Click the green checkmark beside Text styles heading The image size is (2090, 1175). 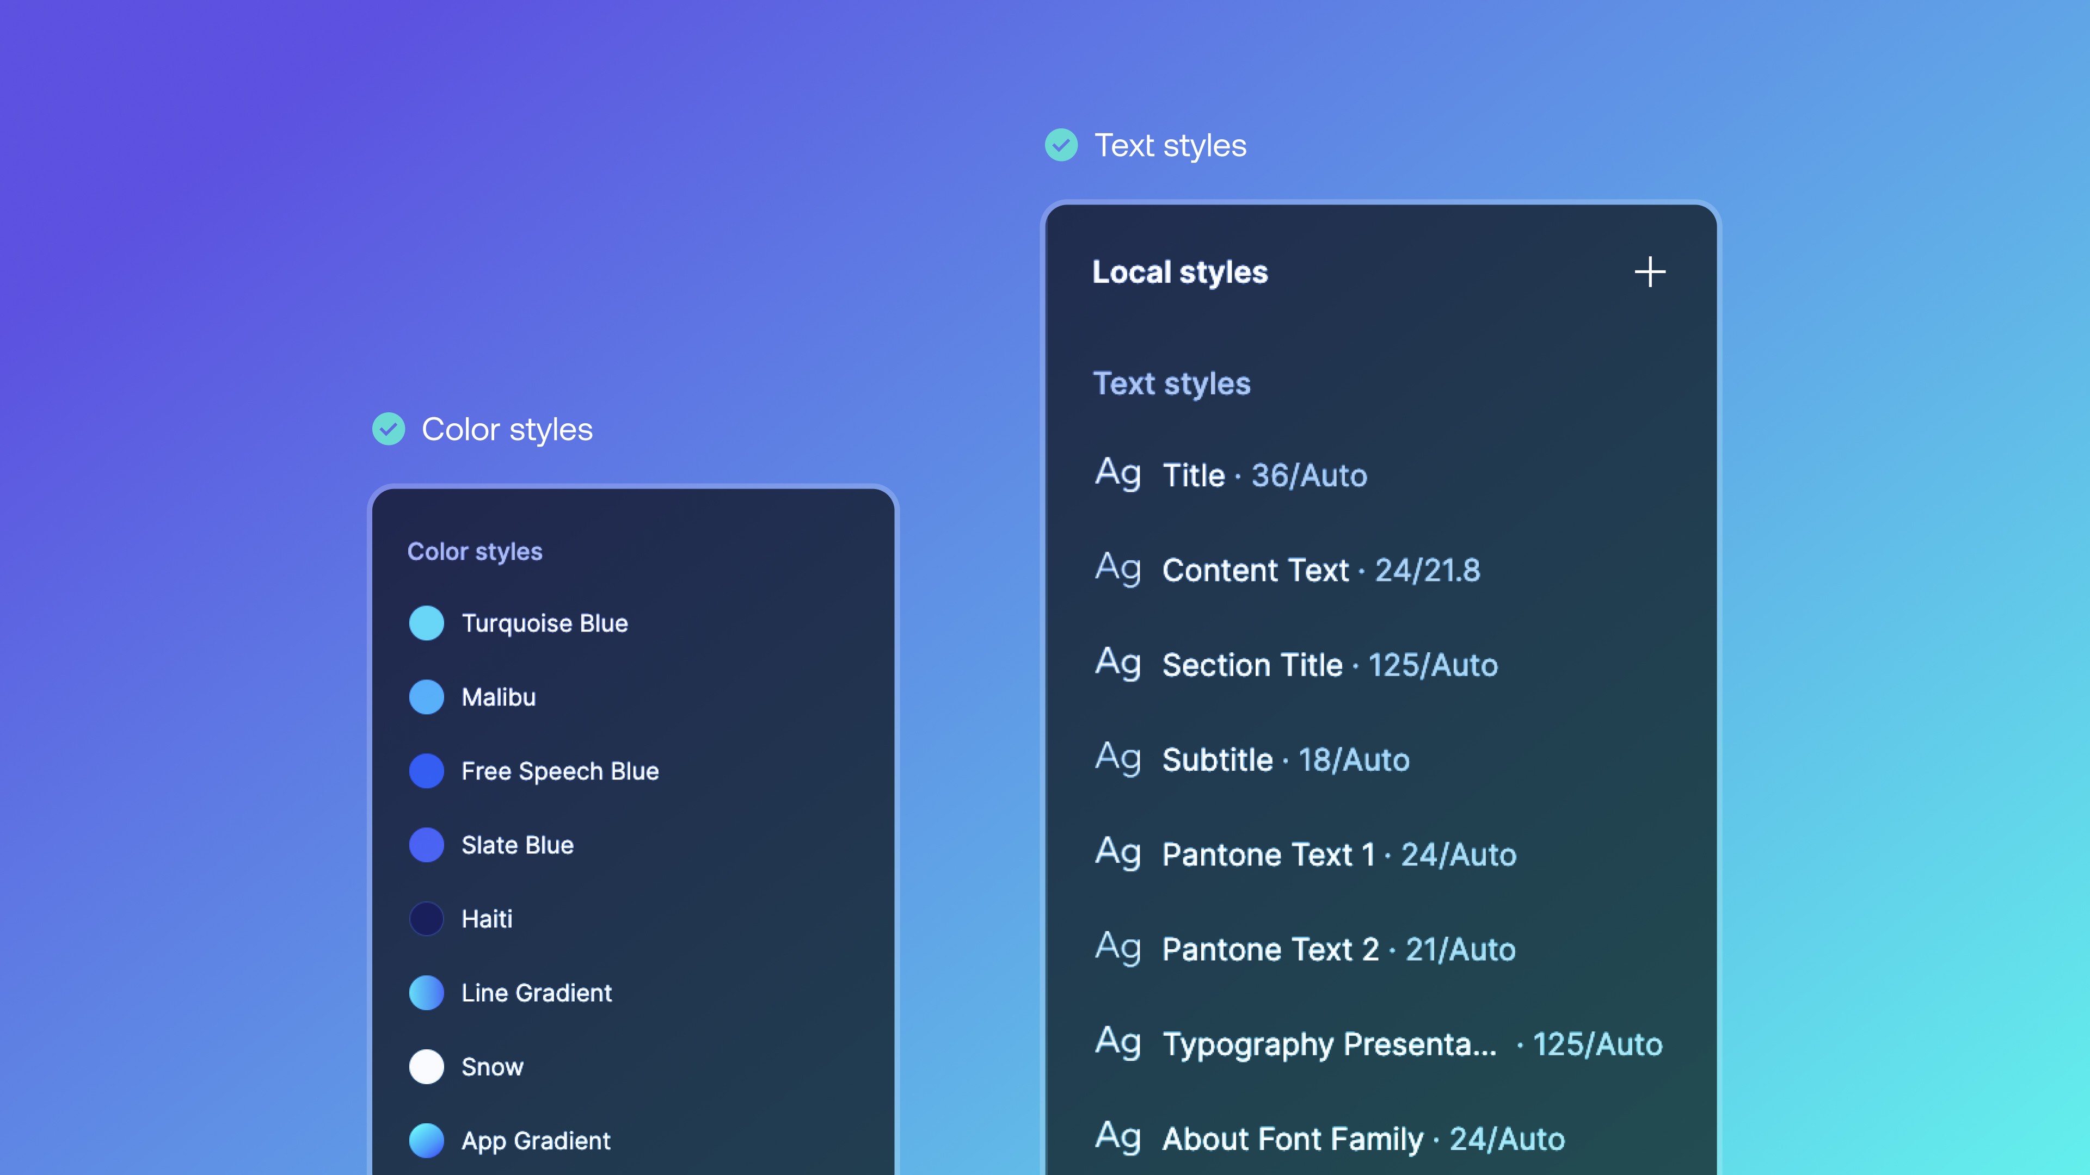[x=1061, y=145]
